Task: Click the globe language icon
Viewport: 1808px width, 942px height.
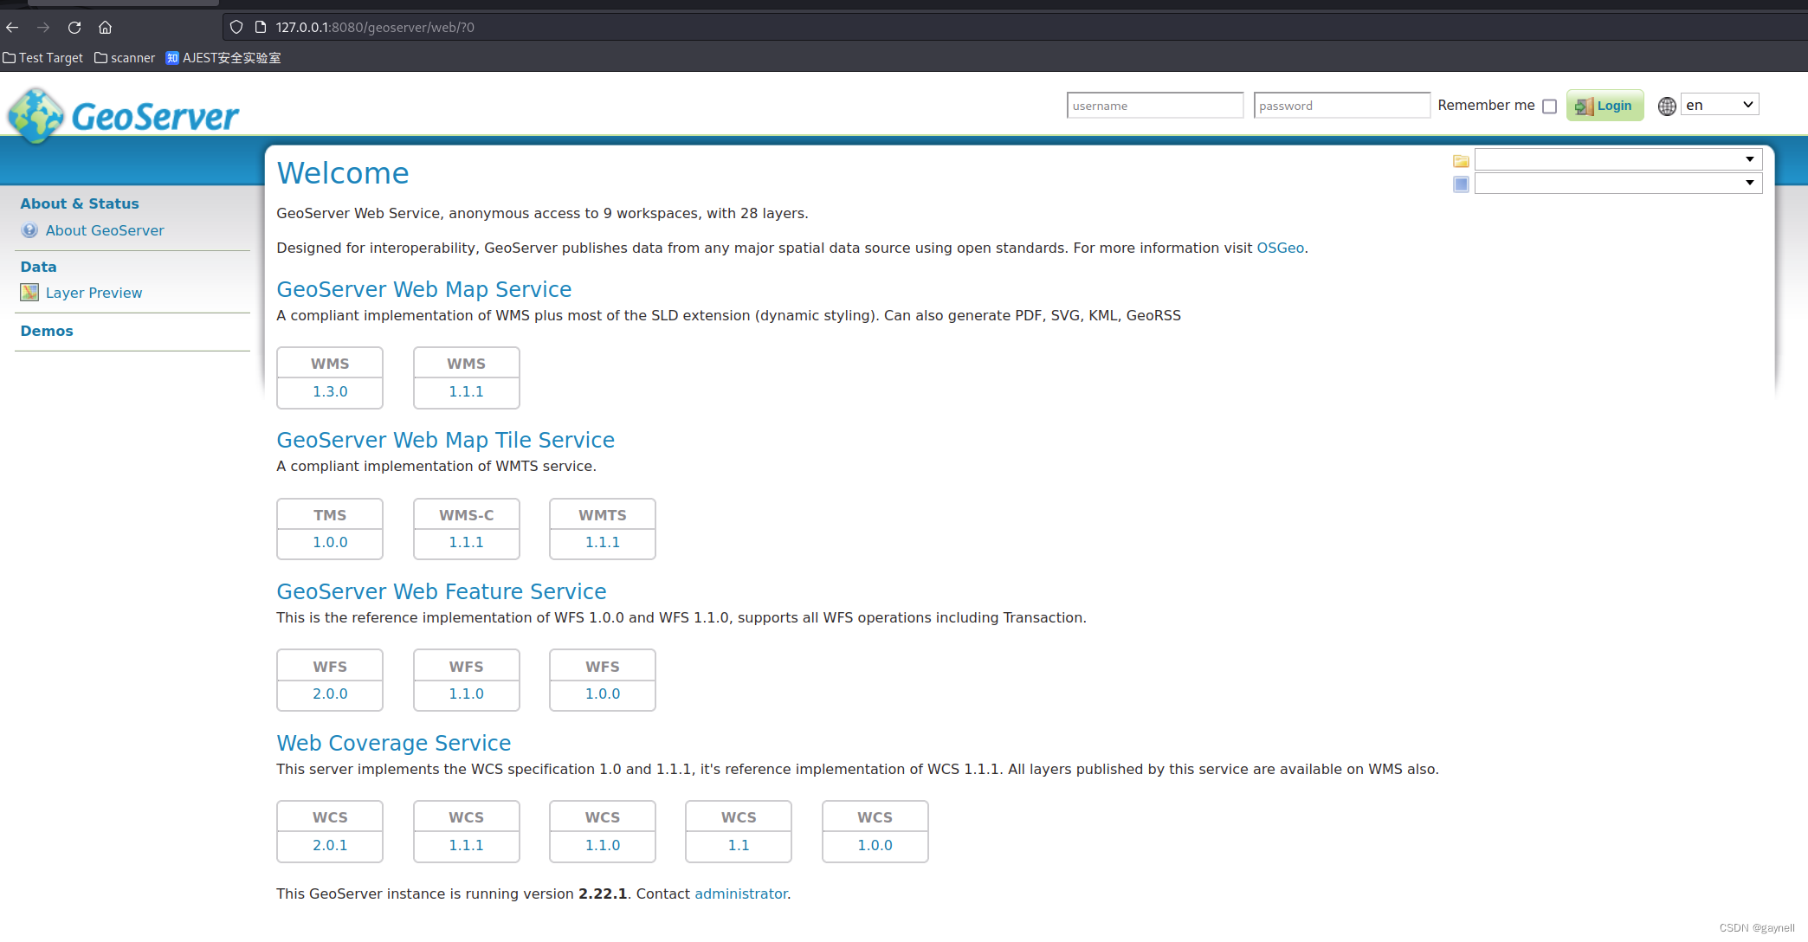Action: 1667,106
